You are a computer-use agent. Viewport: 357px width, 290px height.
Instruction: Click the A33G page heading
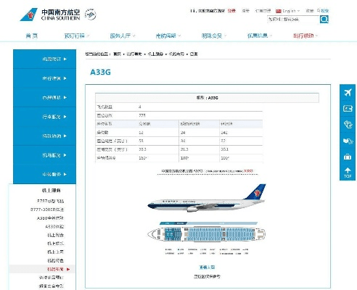pyautogui.click(x=100, y=72)
